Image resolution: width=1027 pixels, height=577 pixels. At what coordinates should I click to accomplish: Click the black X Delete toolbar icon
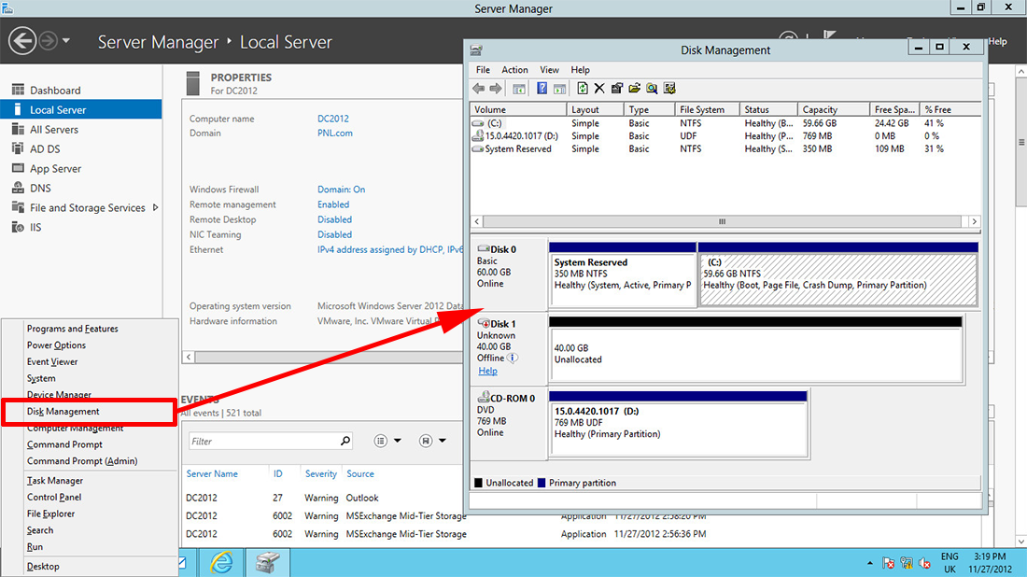coord(598,89)
